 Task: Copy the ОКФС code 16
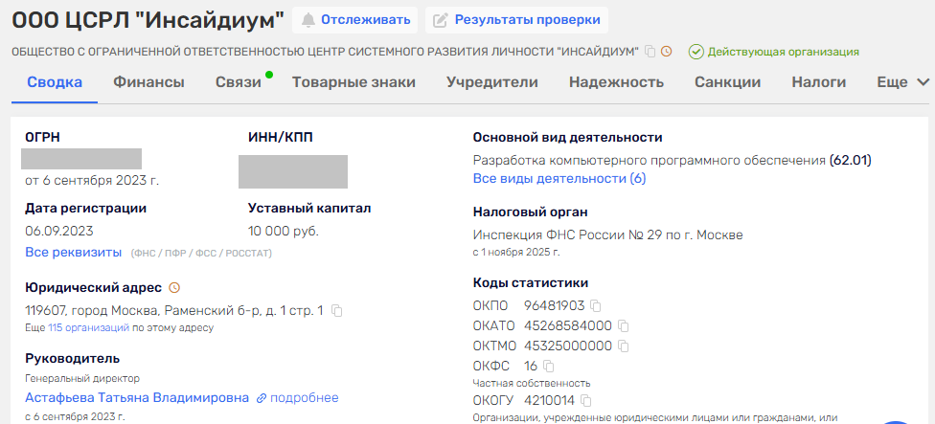pyautogui.click(x=549, y=366)
